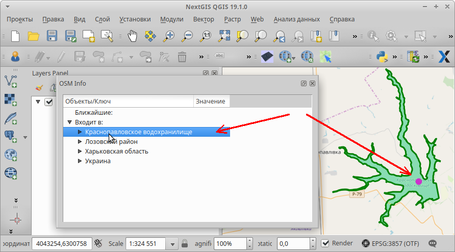Toggle extents display icon beside the coordinate field
This screenshot has width=455, height=252.
click(98, 243)
